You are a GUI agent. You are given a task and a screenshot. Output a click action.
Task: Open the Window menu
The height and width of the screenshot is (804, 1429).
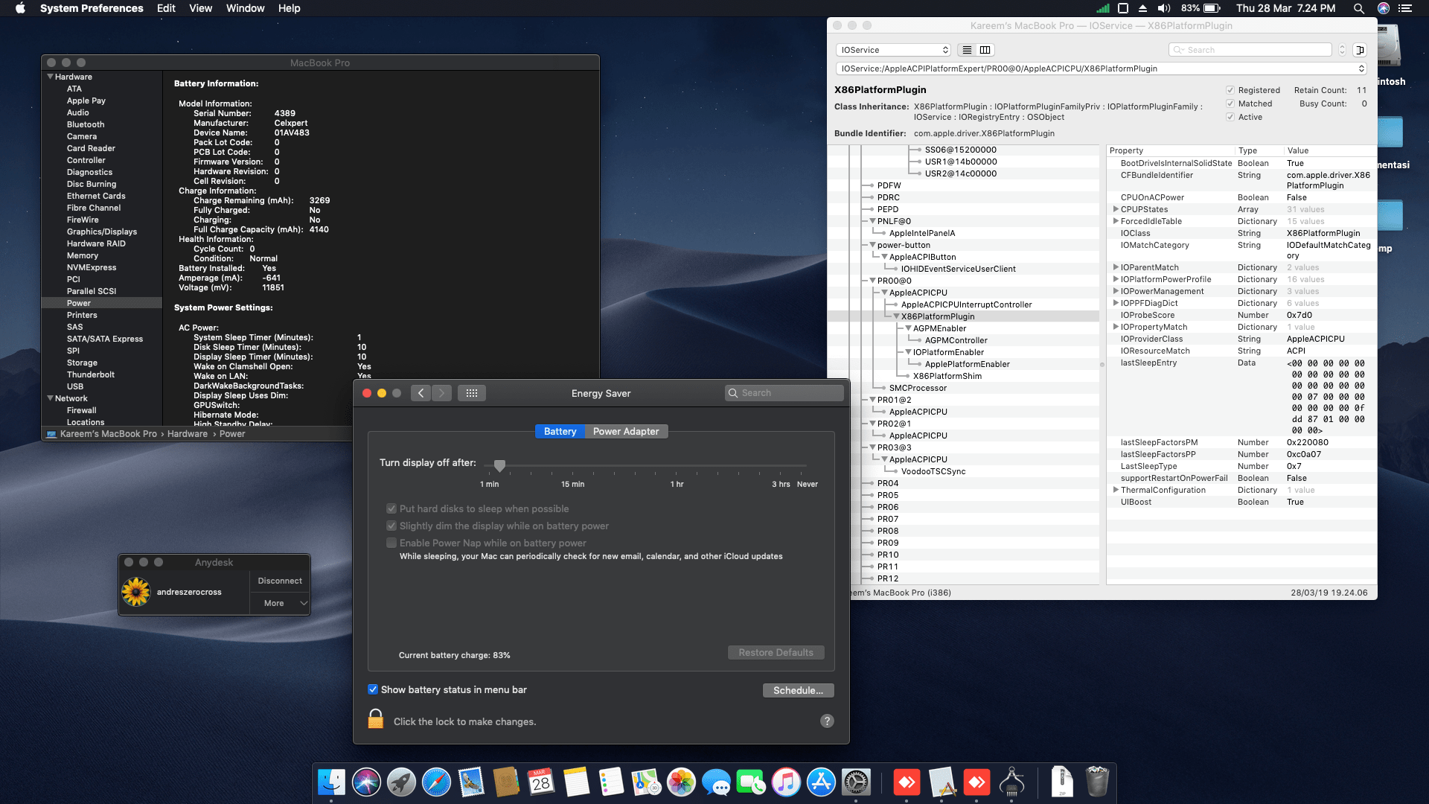pyautogui.click(x=245, y=8)
